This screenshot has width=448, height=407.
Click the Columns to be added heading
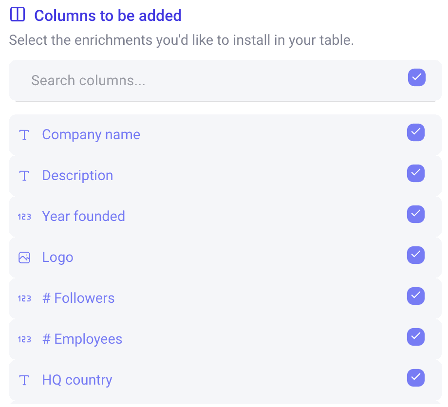pos(108,15)
